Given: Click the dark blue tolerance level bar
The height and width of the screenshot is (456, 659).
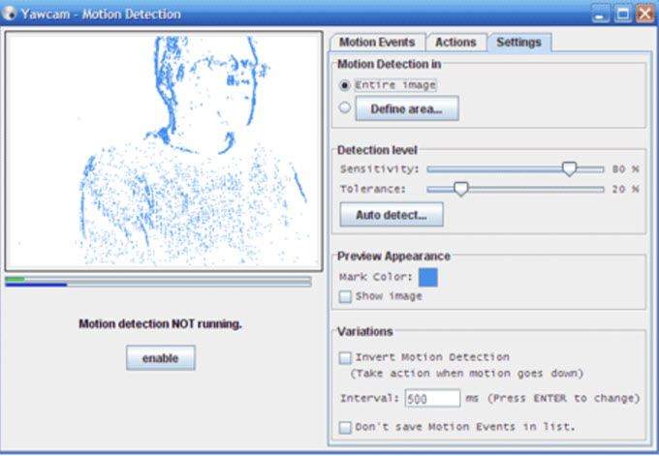Looking at the screenshot, I should click(36, 285).
